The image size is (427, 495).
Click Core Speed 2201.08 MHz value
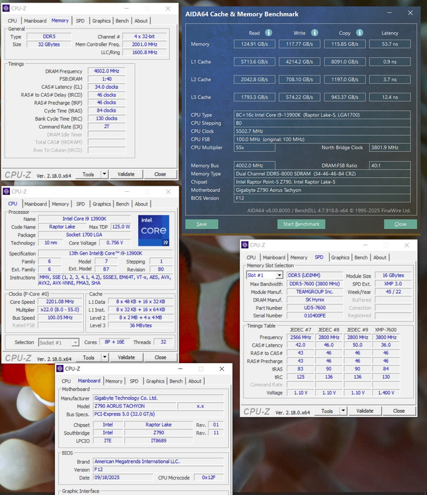[60, 301]
